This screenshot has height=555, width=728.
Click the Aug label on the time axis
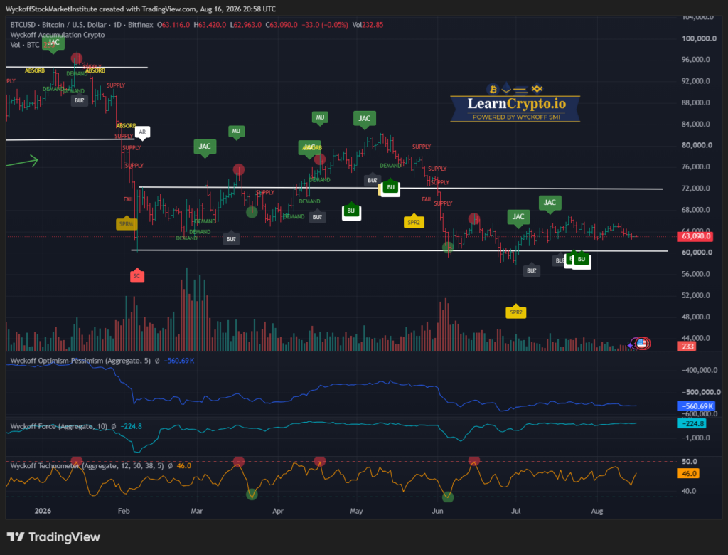[597, 511]
